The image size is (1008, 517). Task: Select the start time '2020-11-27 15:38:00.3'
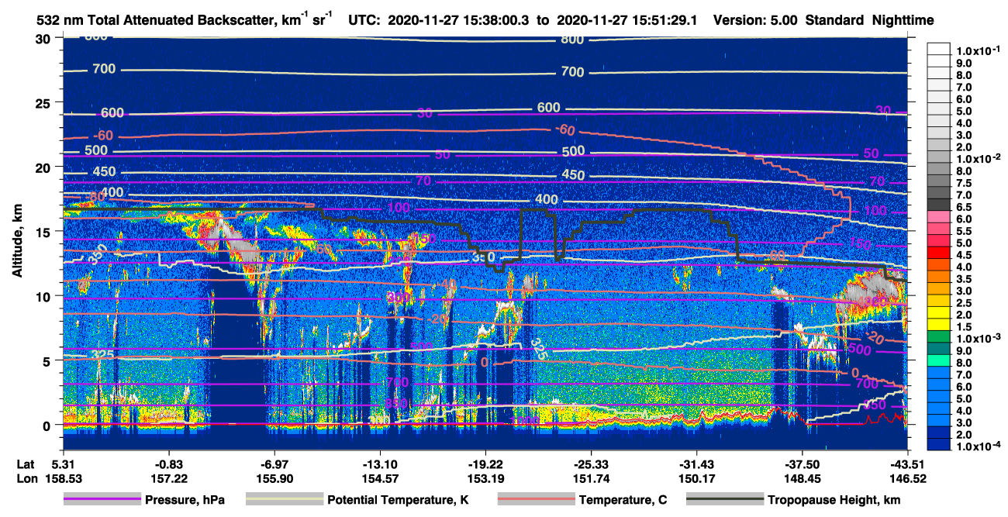point(458,21)
